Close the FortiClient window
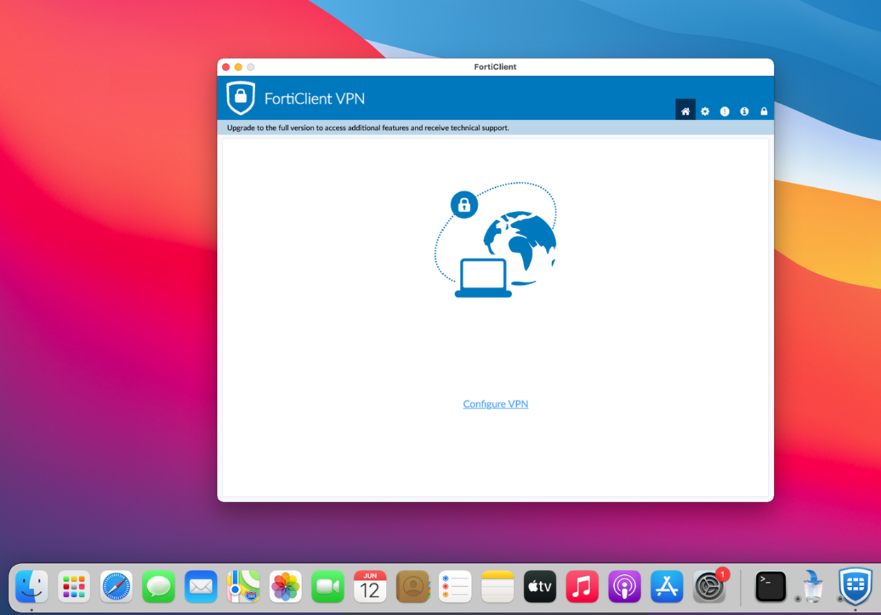 coord(226,67)
